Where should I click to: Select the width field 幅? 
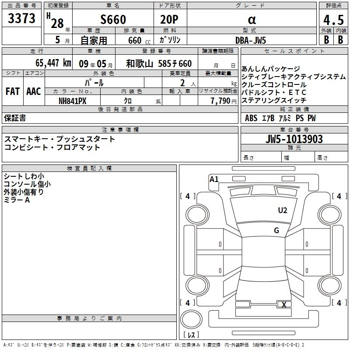298,157
